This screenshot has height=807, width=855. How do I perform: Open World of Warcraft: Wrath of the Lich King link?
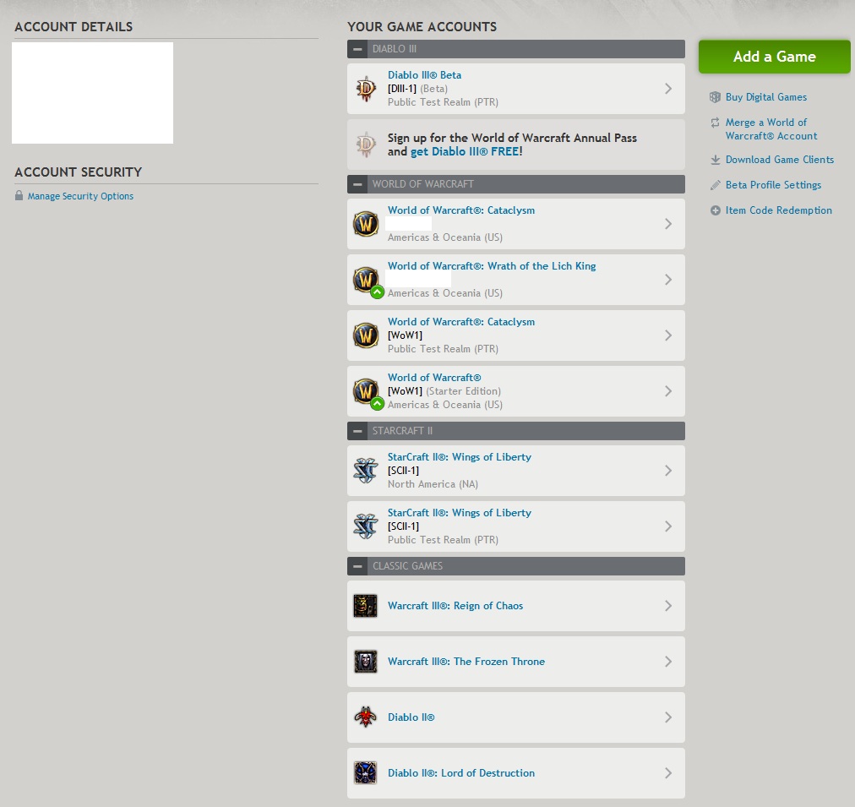tap(492, 266)
